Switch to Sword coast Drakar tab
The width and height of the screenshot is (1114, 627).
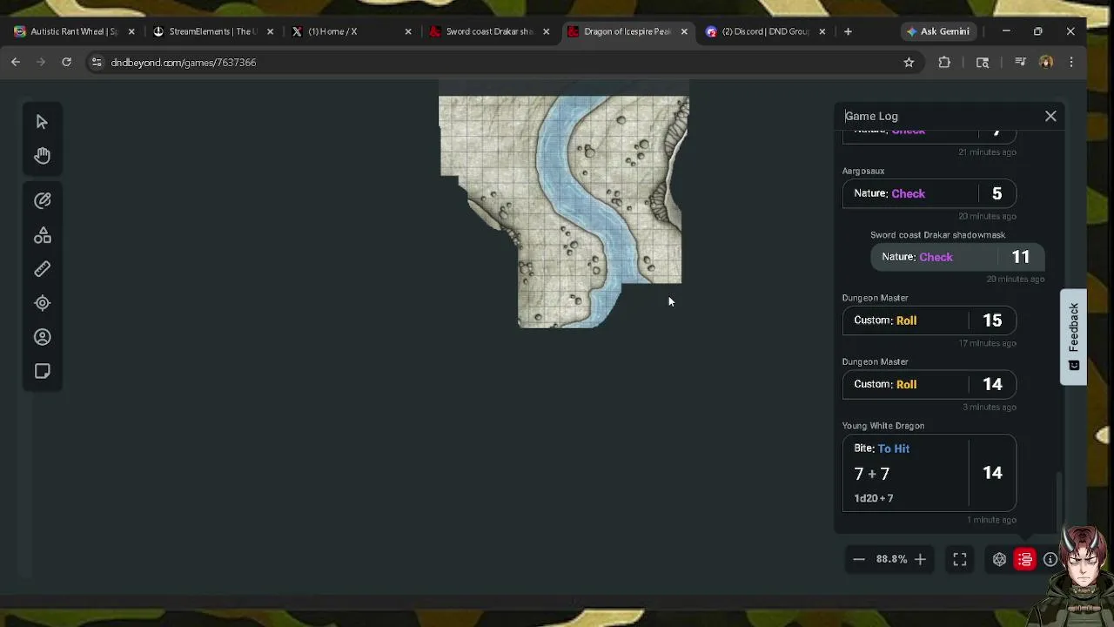(x=490, y=31)
